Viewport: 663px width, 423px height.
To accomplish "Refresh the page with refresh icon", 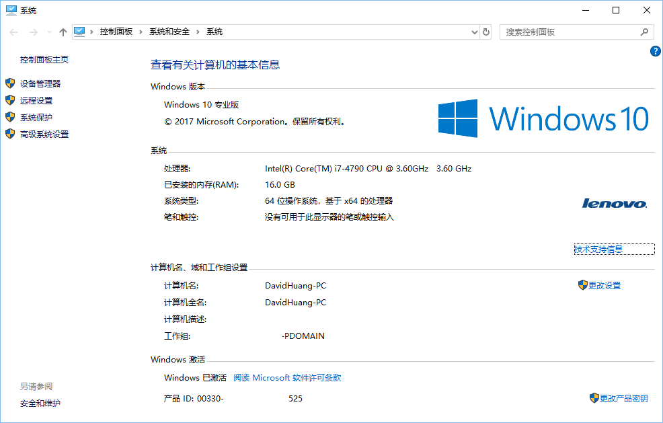I will click(x=486, y=32).
